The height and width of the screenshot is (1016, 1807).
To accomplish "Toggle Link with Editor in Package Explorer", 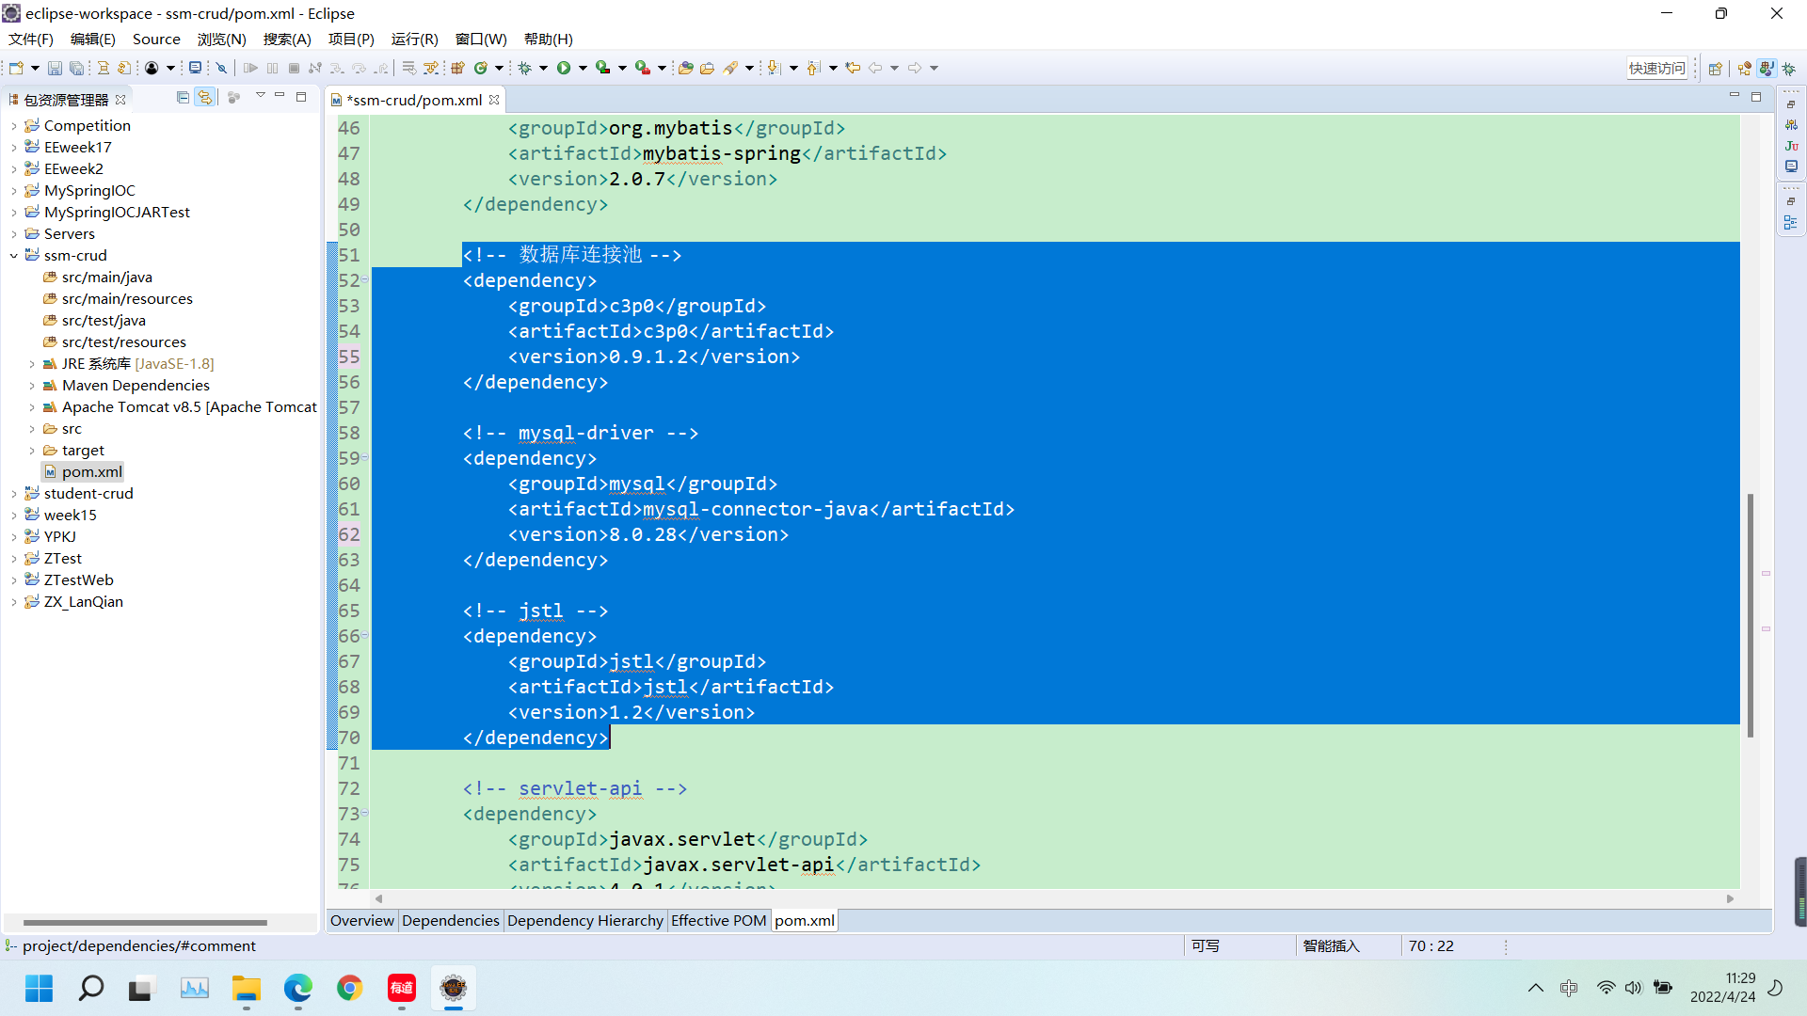I will pyautogui.click(x=205, y=97).
